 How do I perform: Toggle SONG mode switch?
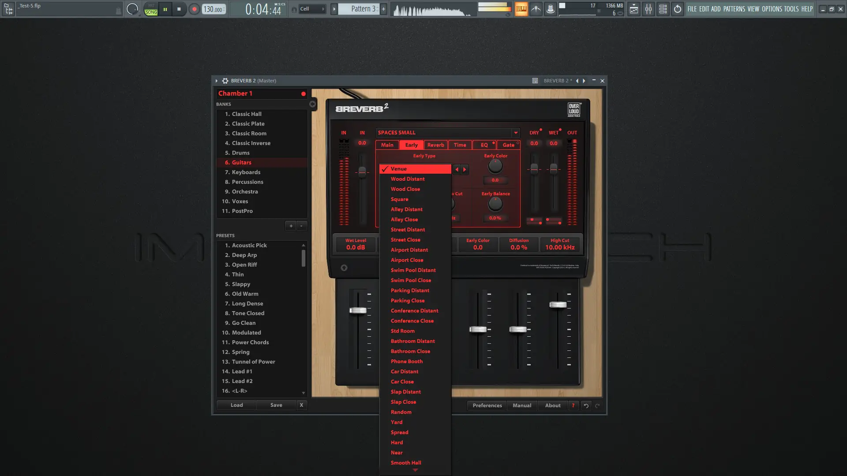(151, 12)
